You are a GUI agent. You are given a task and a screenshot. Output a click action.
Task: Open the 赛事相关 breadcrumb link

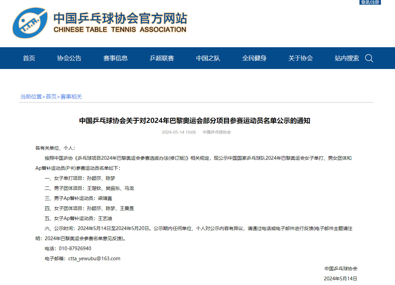71,96
